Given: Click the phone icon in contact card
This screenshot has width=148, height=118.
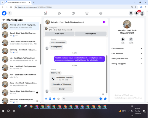Looking at the screenshot, I should (x=53, y=78).
